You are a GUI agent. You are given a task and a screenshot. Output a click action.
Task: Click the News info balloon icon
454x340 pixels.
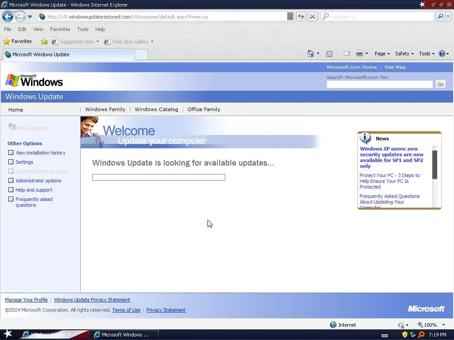click(x=365, y=138)
